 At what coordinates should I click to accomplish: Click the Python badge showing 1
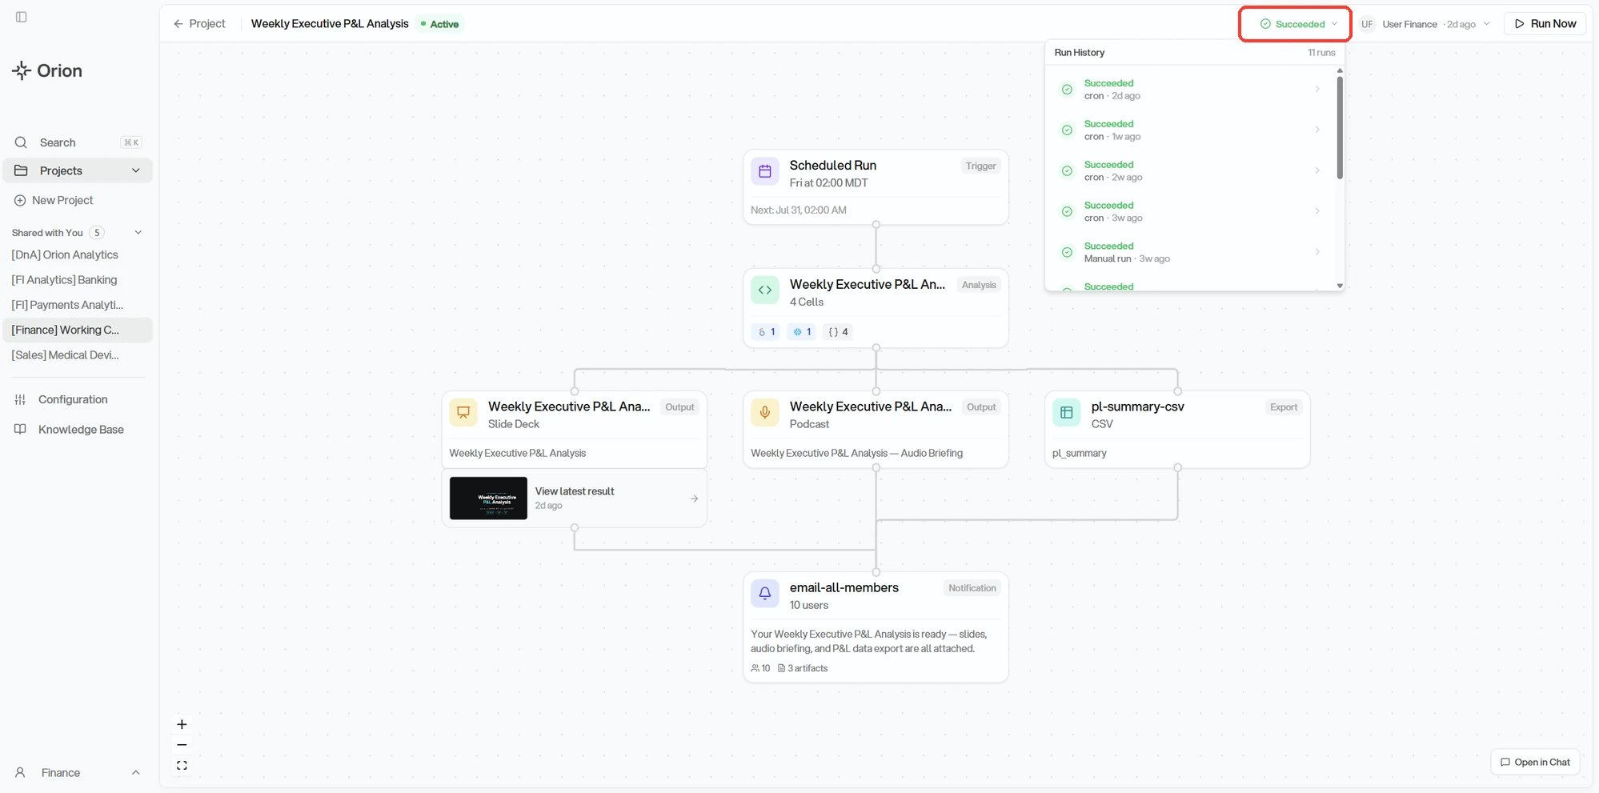click(766, 332)
